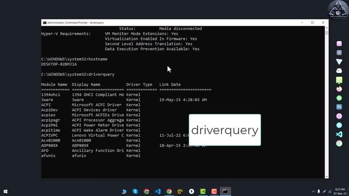Open Visual Studio Code in the right dock
349x196 pixels.
coord(339,134)
